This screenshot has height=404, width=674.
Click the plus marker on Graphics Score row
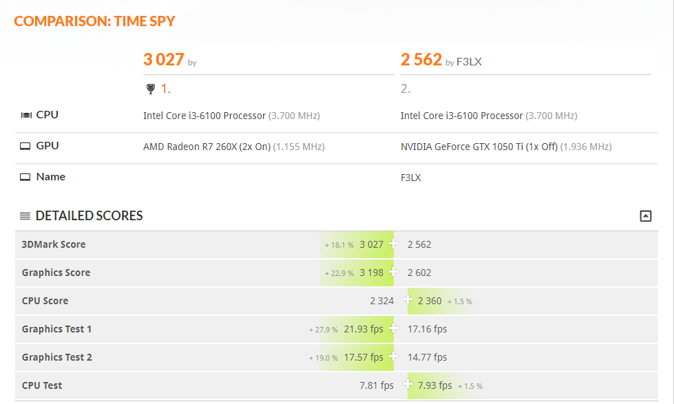pos(393,272)
